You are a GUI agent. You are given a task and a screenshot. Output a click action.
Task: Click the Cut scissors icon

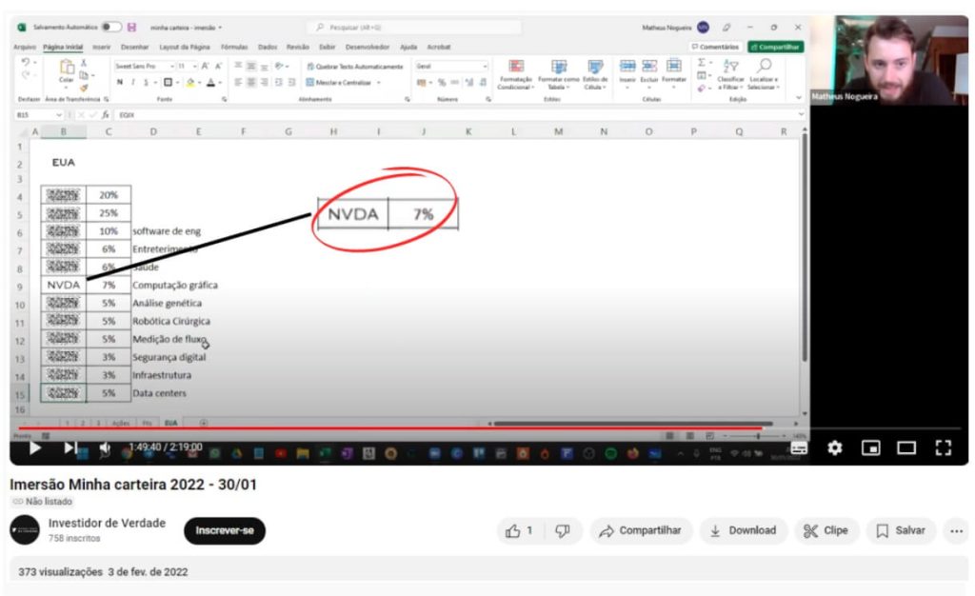tap(84, 64)
